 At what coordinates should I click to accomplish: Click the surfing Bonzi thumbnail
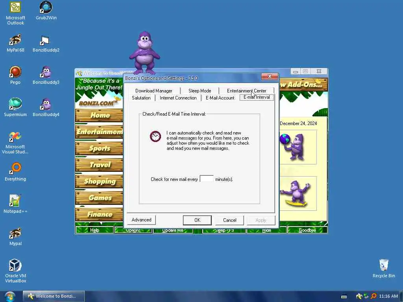click(298, 193)
